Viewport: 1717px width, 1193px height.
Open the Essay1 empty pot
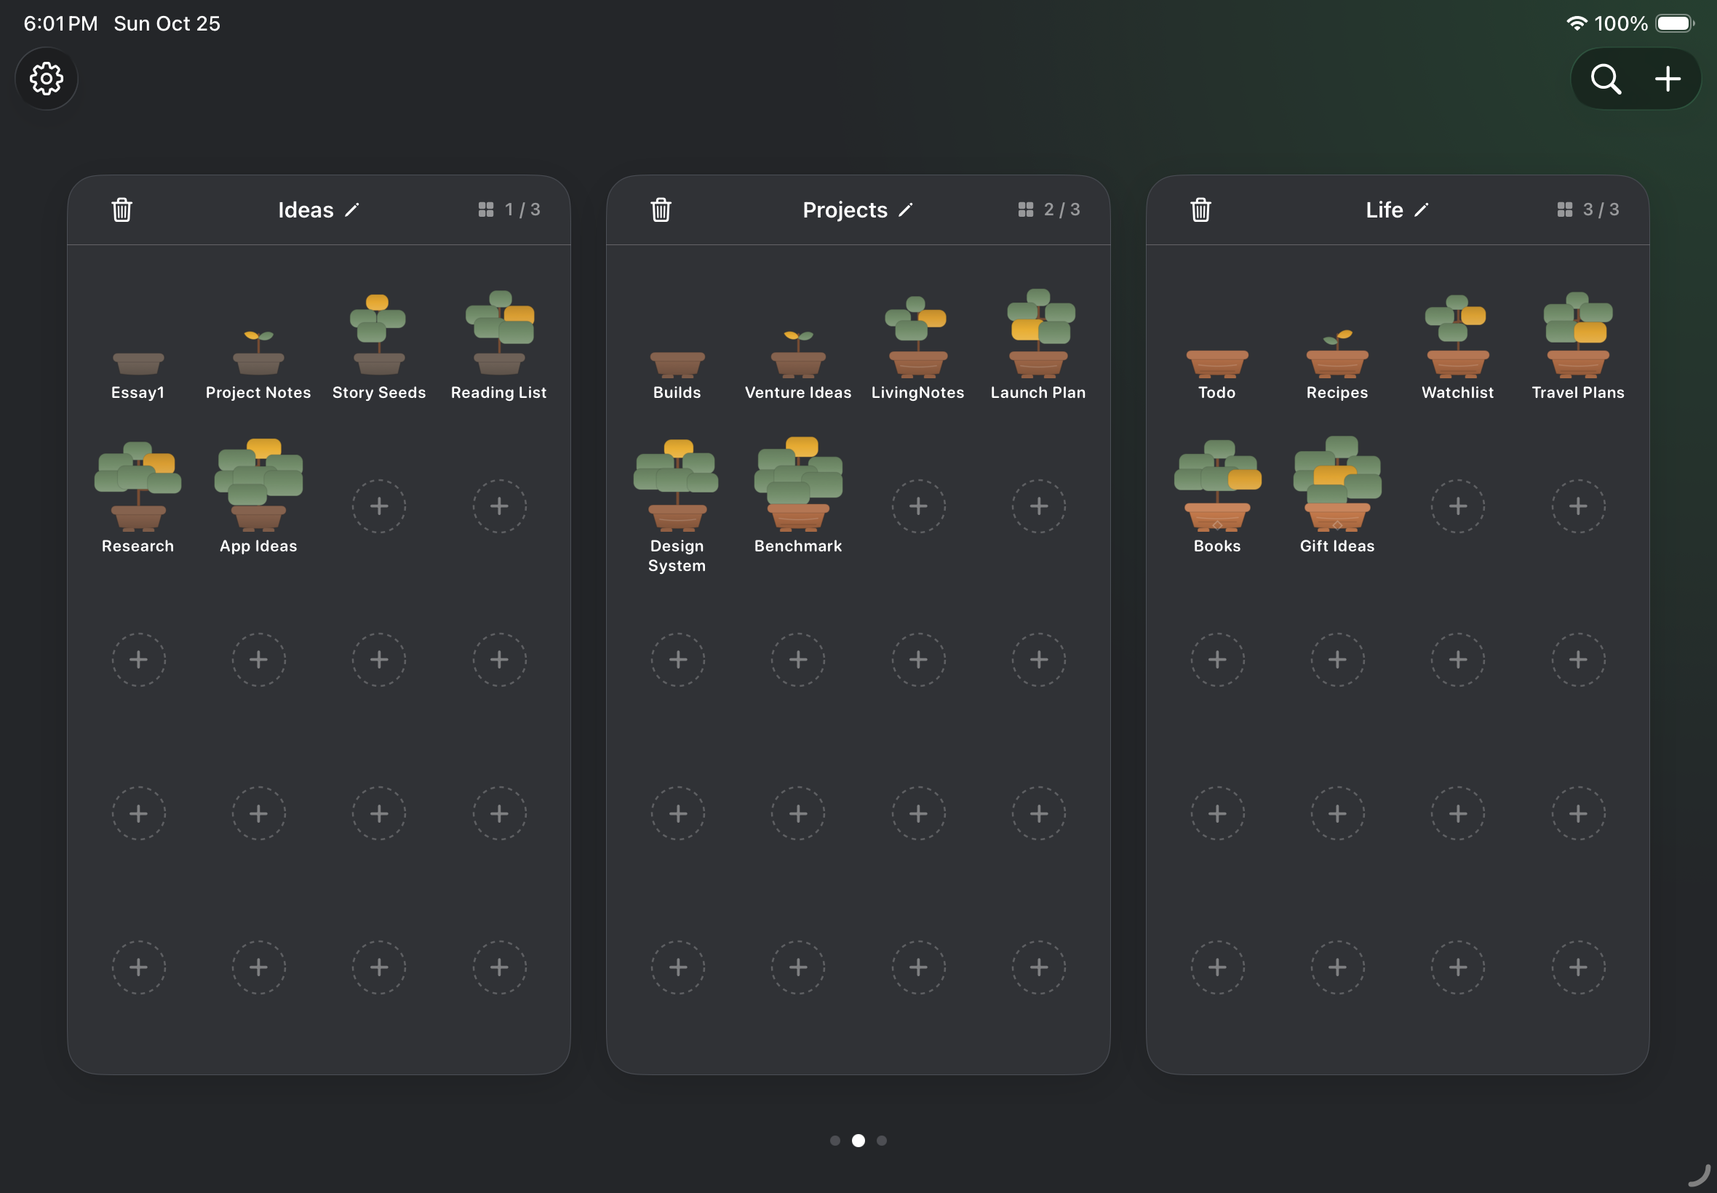(138, 364)
